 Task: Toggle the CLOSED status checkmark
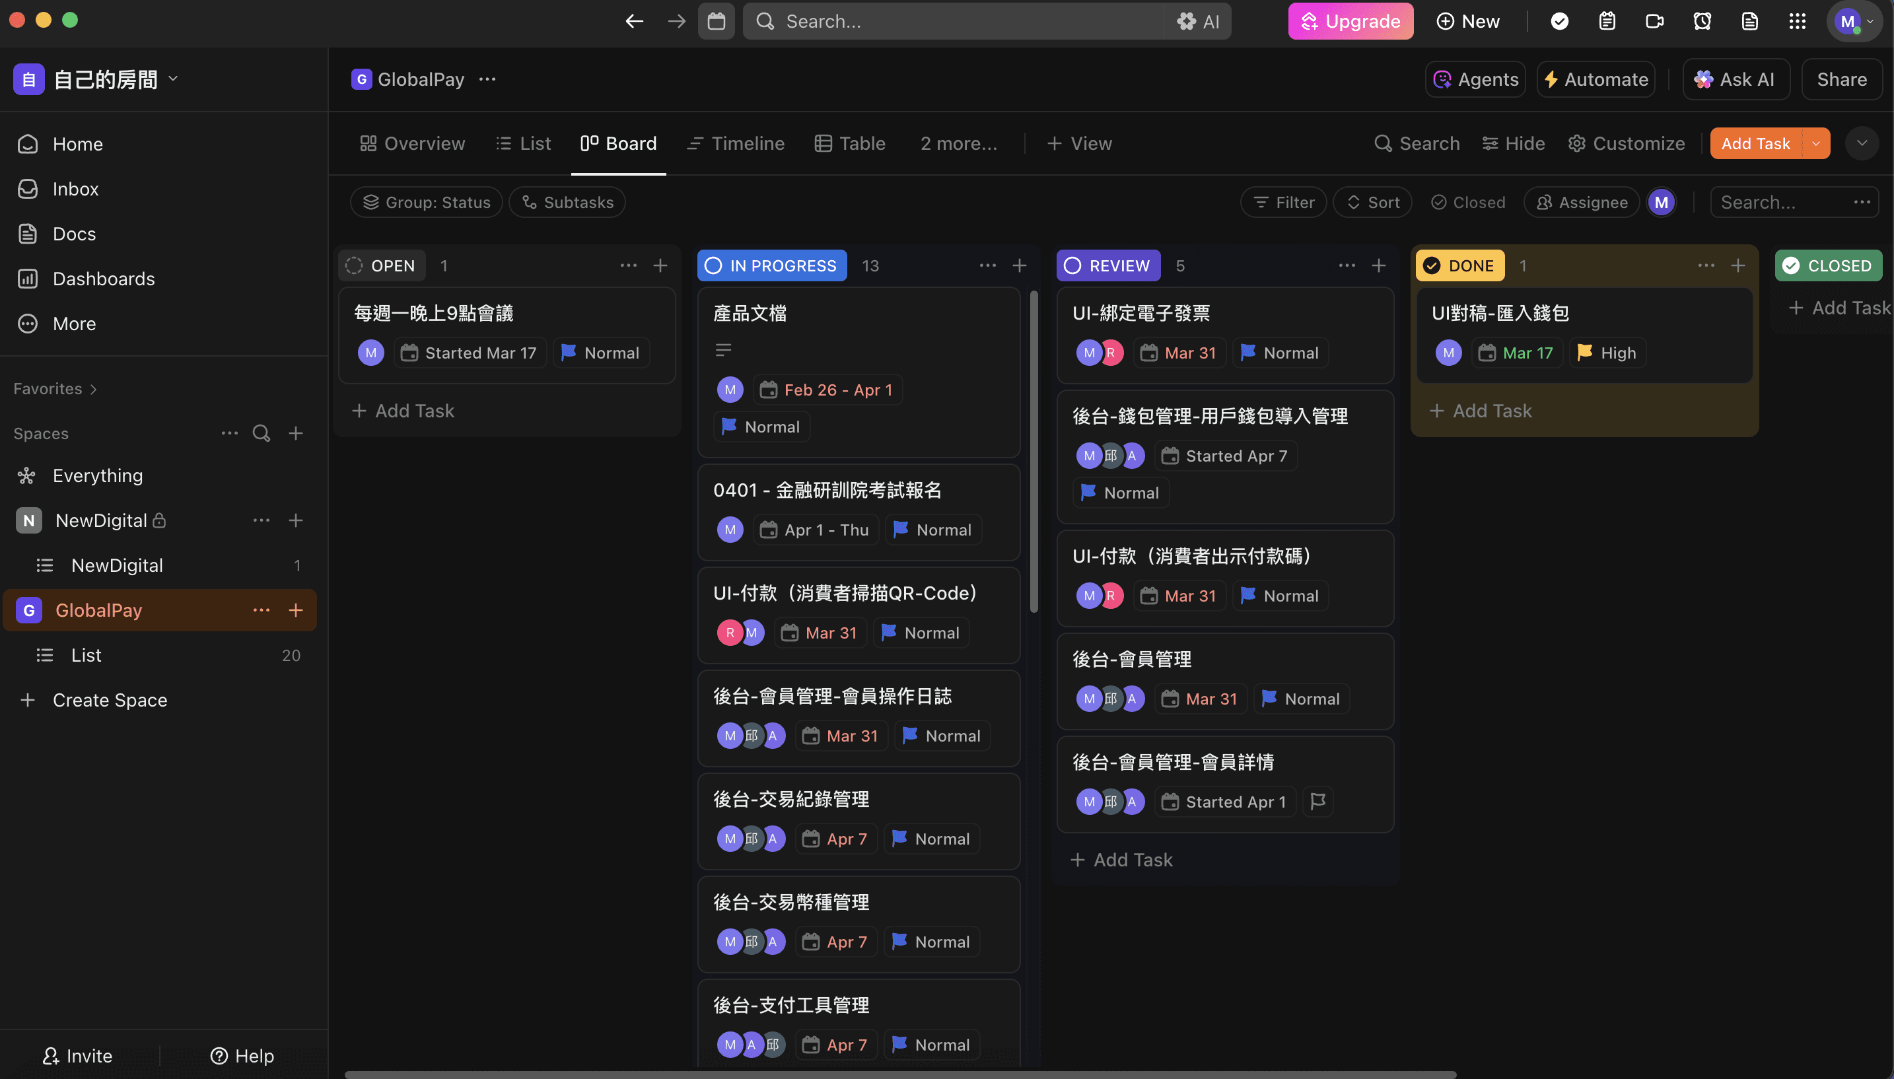(1791, 265)
